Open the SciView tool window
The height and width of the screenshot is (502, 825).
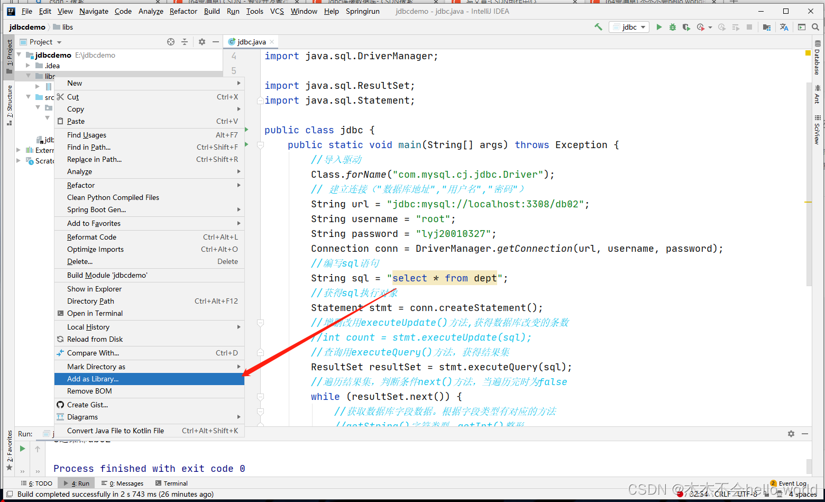[818, 130]
